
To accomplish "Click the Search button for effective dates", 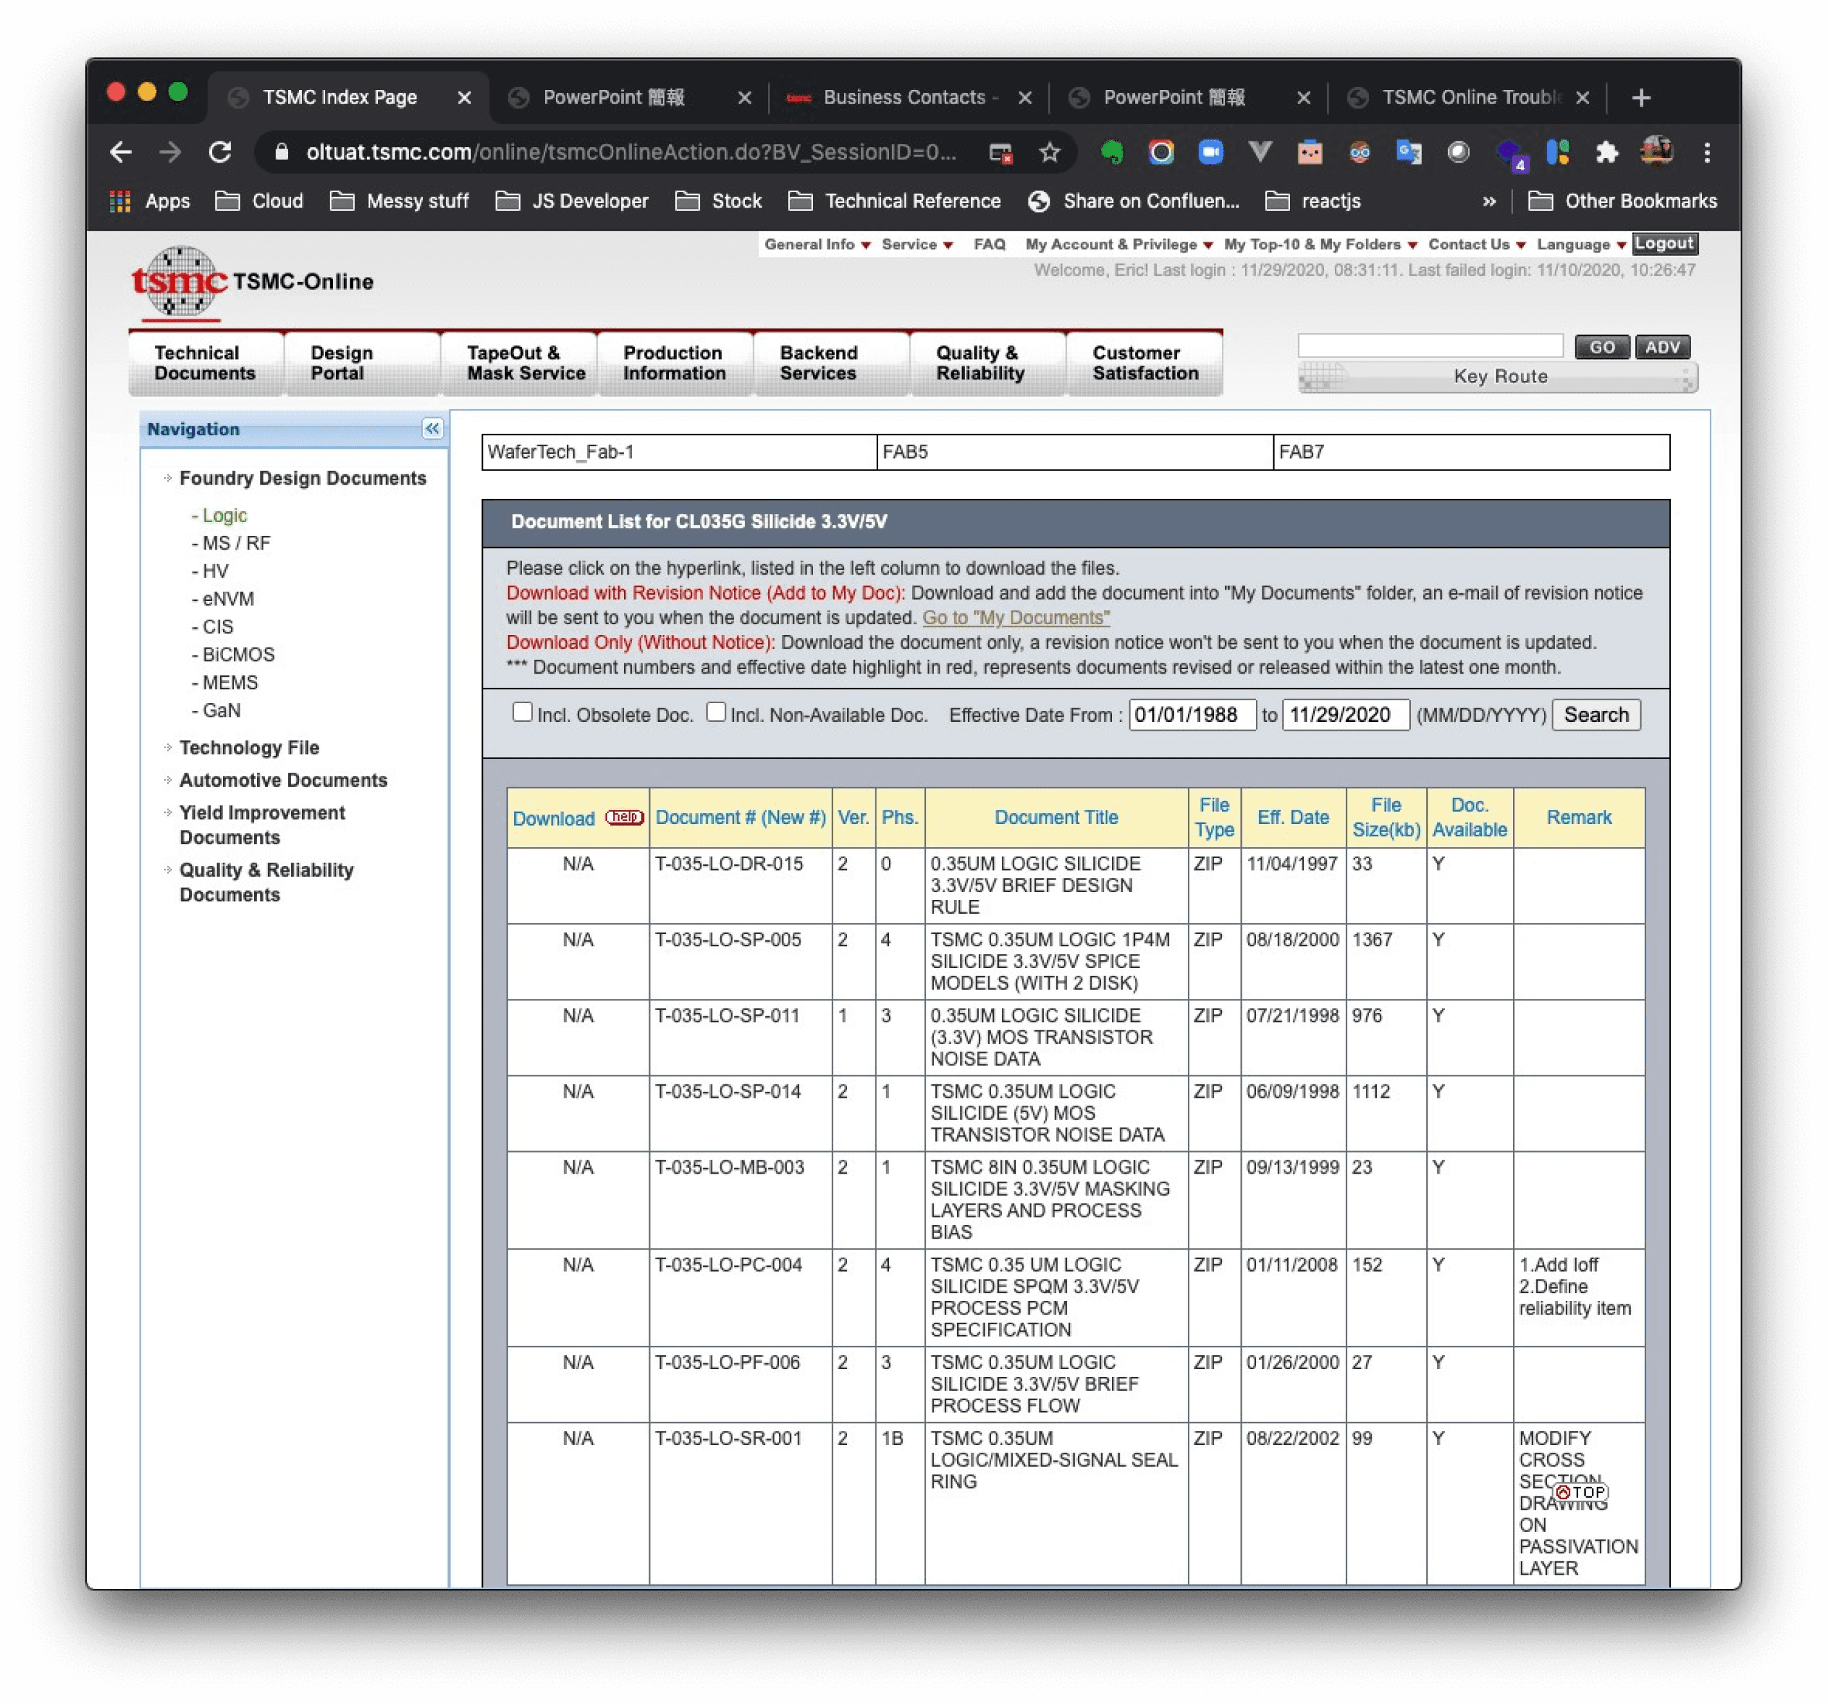I will click(x=1595, y=715).
